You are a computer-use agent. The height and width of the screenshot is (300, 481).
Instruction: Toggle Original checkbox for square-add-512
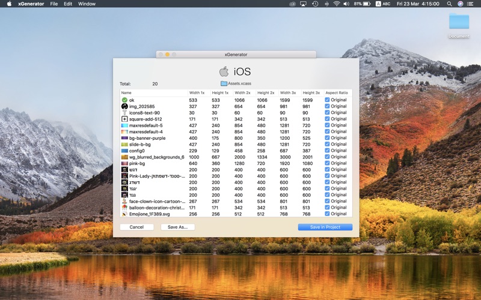pos(327,119)
